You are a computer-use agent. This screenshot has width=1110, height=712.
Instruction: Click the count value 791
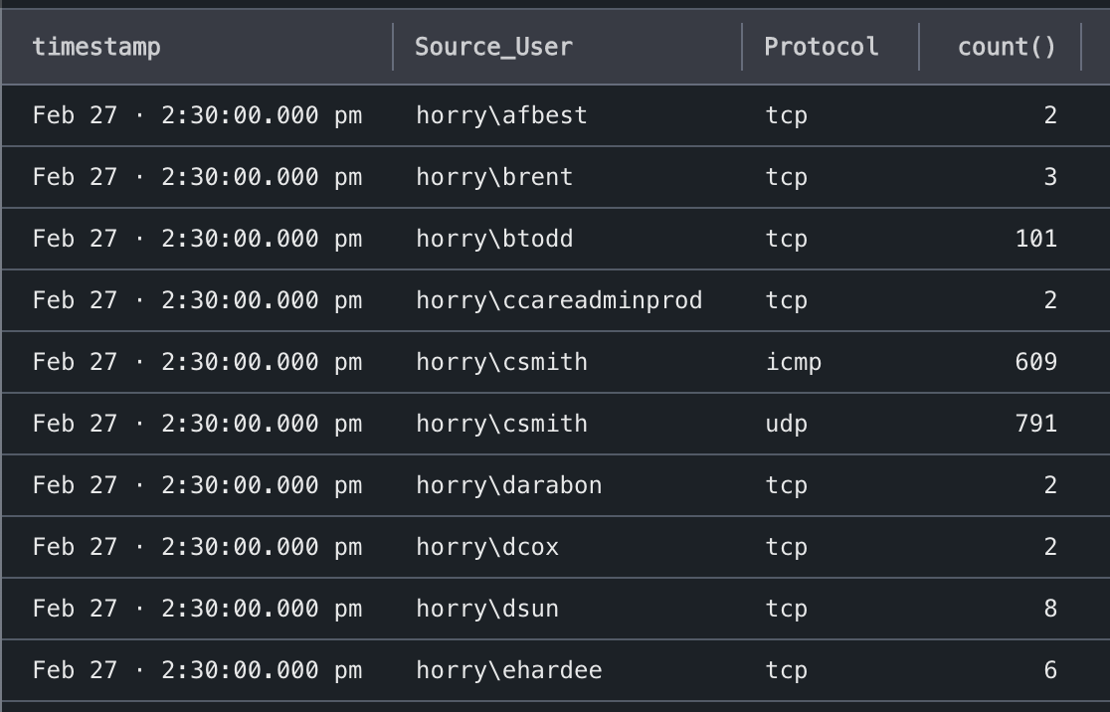1035,424
